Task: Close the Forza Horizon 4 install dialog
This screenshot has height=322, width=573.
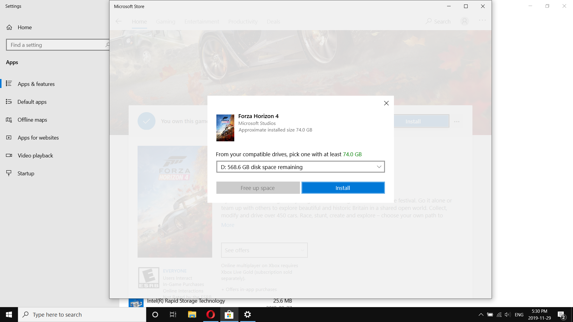Action: [386, 103]
